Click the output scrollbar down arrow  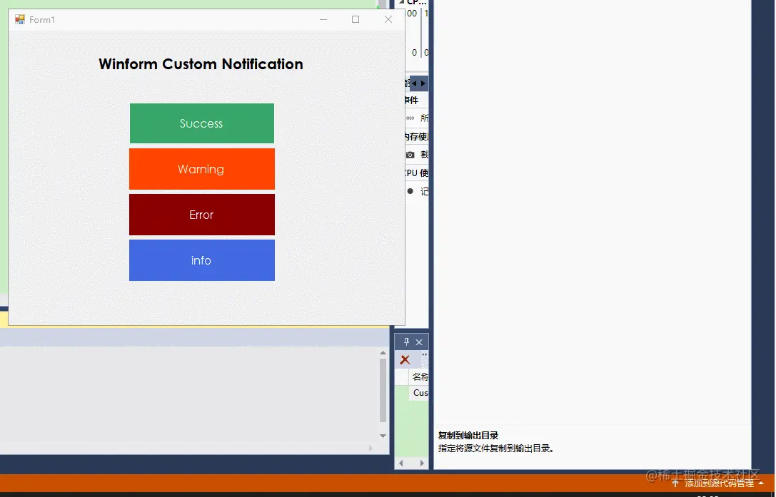click(383, 436)
